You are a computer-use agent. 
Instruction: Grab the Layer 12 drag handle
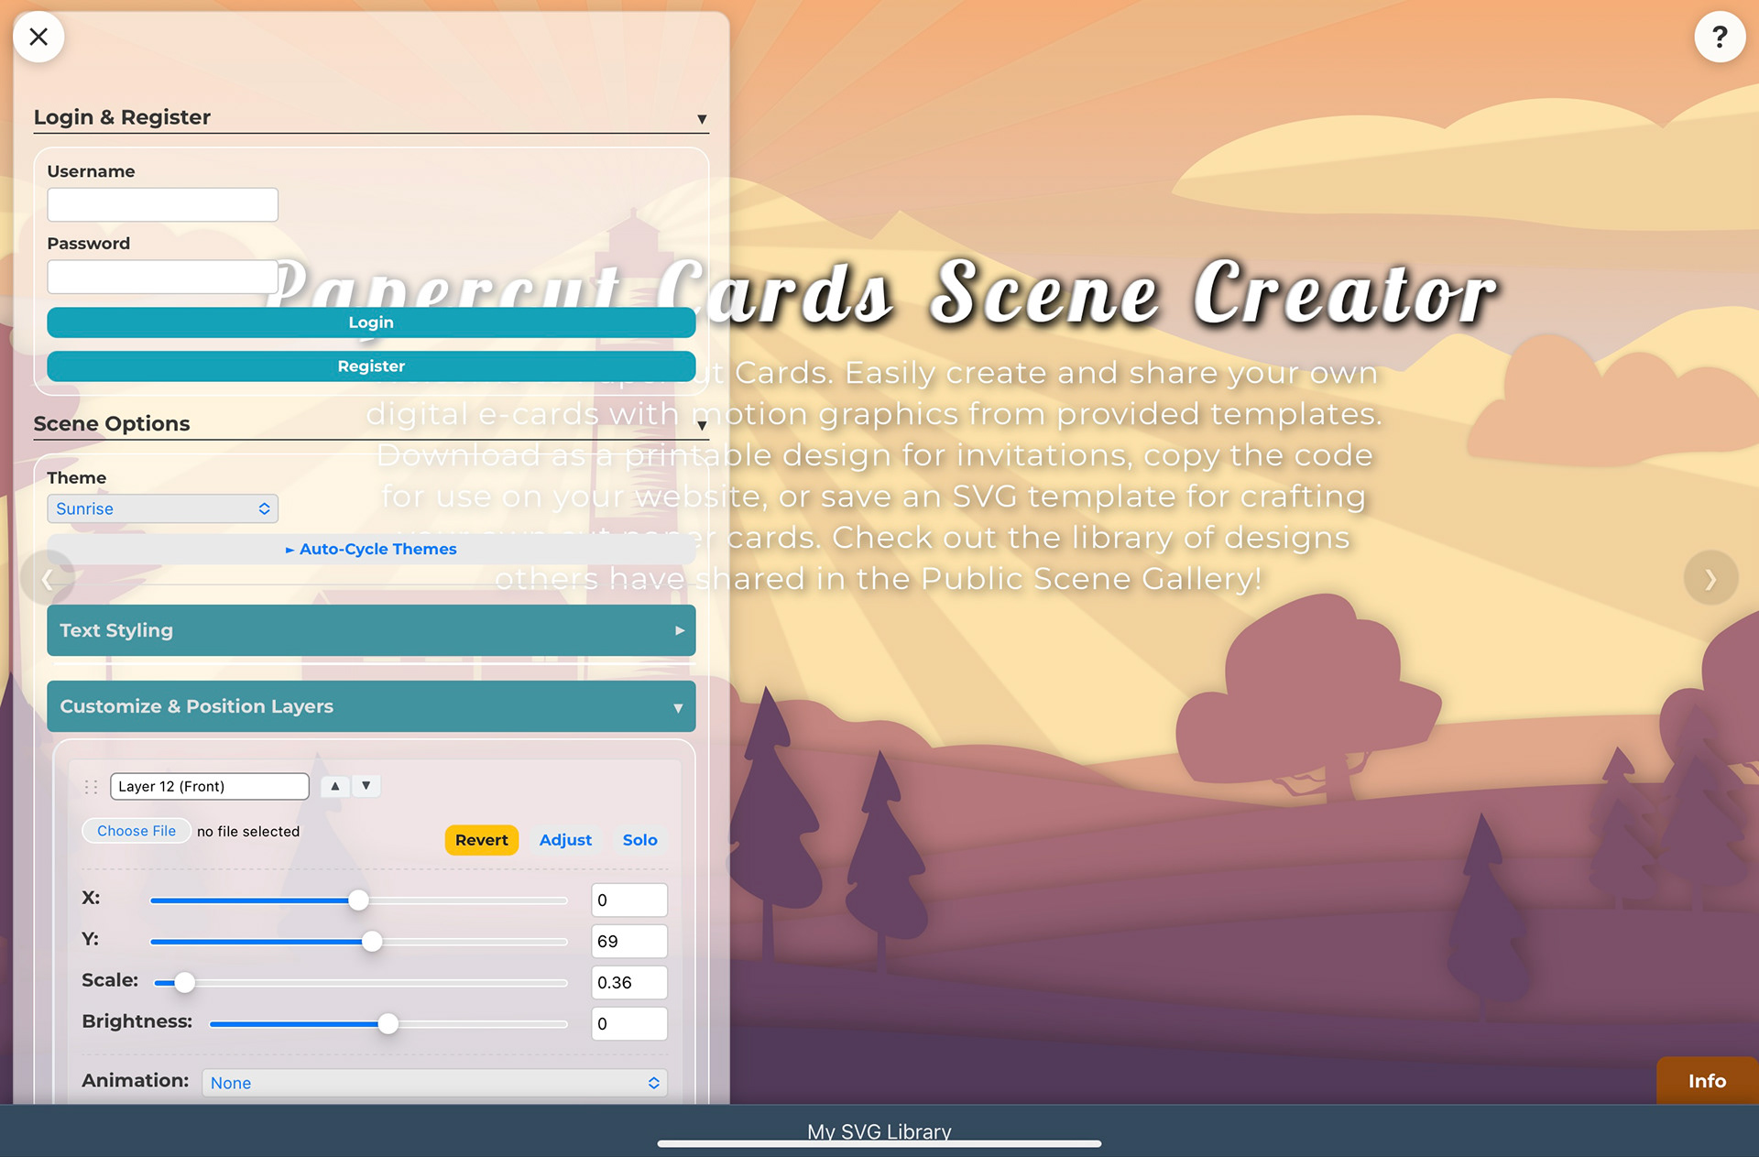[x=91, y=787]
